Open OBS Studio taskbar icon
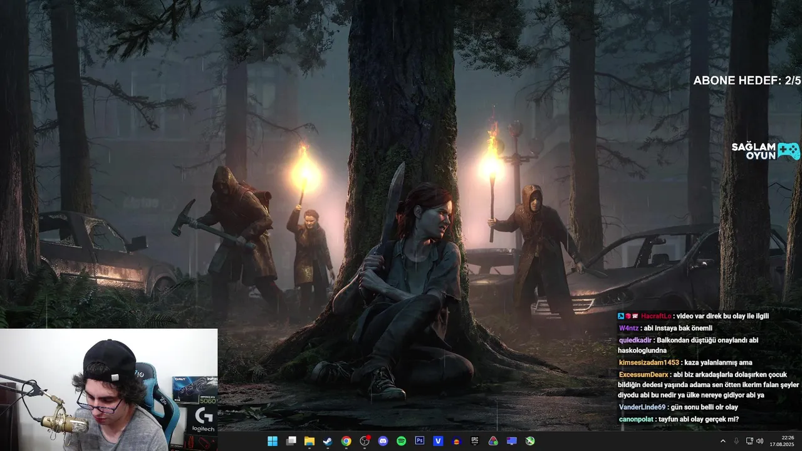Image resolution: width=802 pixels, height=451 pixels. point(365,441)
